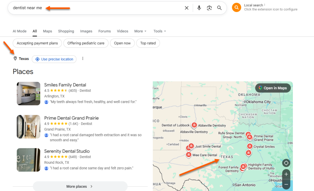Click Forest Family Dentistry map label
Screen dimensions: 314x191
pyautogui.click(x=228, y=169)
